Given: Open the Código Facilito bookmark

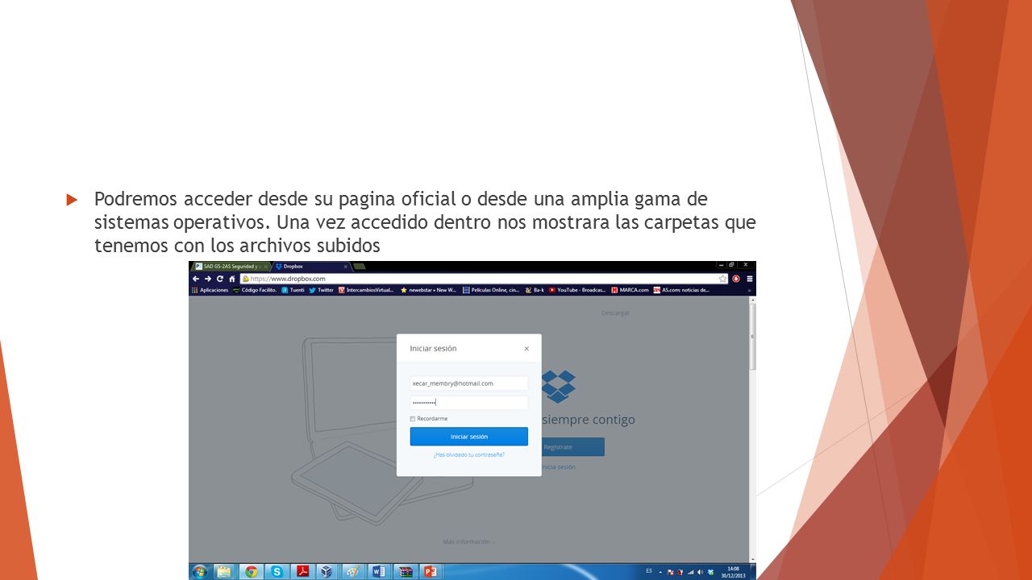Looking at the screenshot, I should click(255, 290).
